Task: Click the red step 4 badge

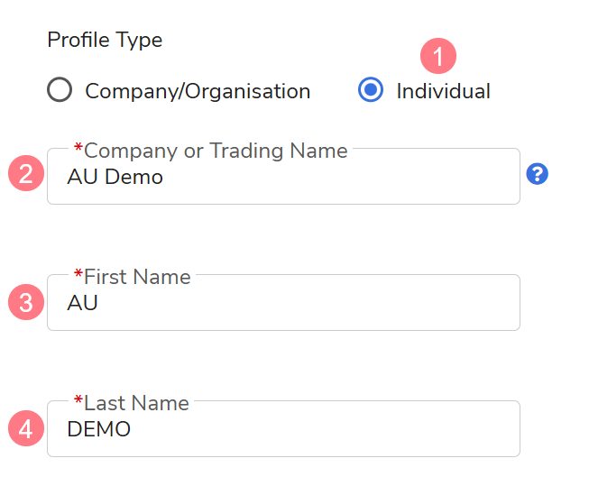Action: coord(26,428)
